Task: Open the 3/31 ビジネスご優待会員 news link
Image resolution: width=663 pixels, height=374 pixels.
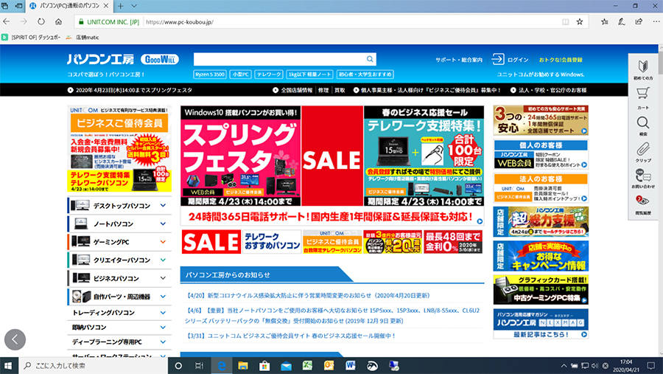Action: [291, 336]
